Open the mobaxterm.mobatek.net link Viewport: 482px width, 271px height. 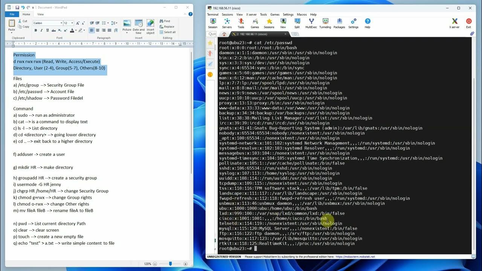point(355,257)
